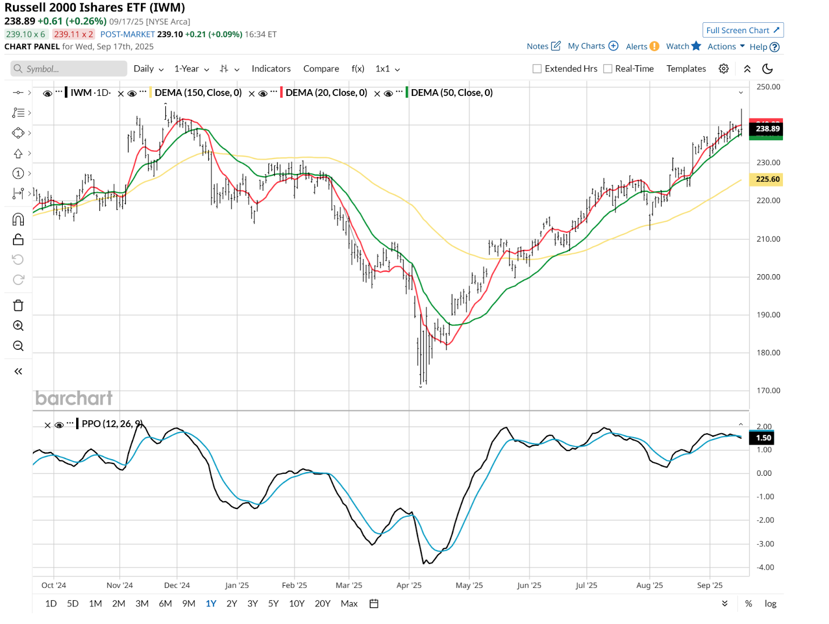This screenshot has width=829, height=624.
Task: Click DEMA 20 red color swatch
Action: 281,93
